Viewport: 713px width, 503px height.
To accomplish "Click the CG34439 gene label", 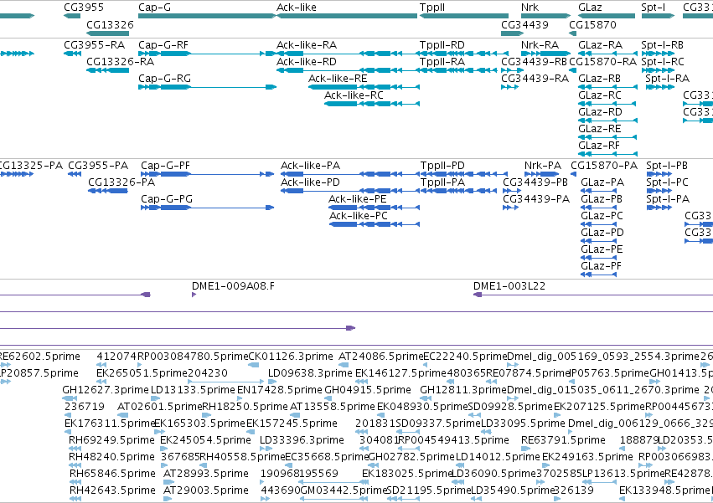I will tap(524, 24).
